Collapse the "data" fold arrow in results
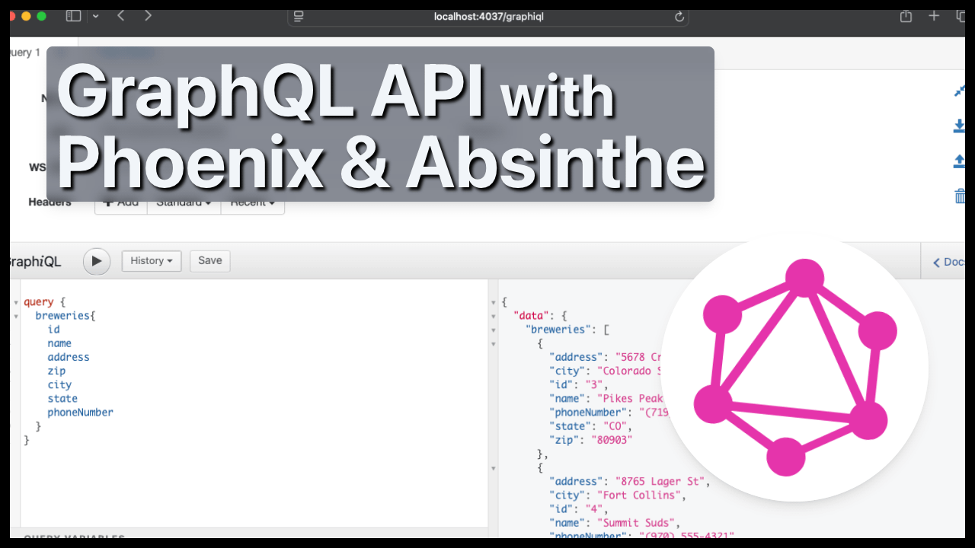The height and width of the screenshot is (548, 975). (493, 317)
